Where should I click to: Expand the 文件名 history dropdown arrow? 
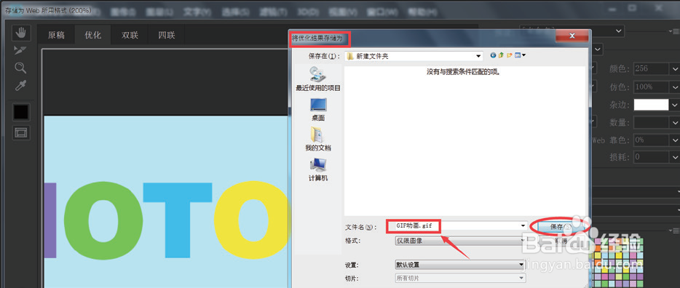click(x=523, y=226)
